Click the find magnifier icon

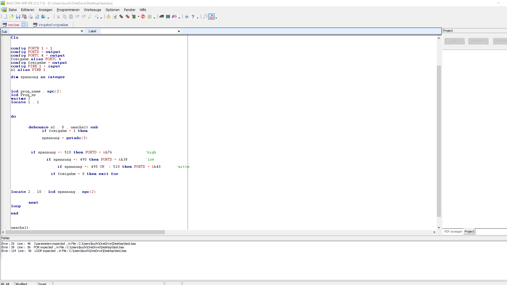pos(90,17)
